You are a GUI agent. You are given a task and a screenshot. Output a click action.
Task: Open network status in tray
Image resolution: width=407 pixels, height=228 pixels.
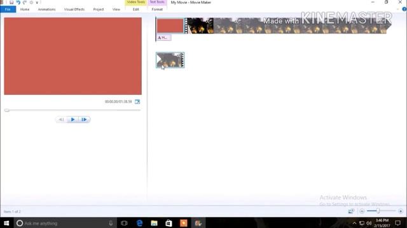click(x=362, y=223)
